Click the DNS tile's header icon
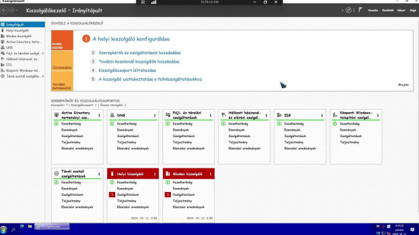 coord(112,115)
